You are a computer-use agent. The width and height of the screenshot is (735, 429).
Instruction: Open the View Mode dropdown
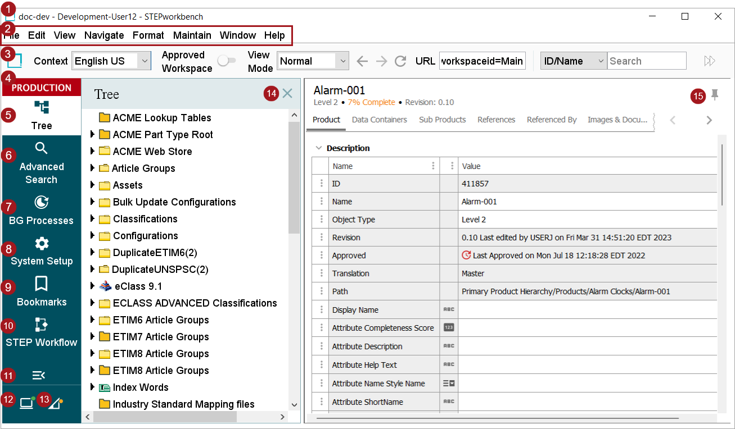313,61
